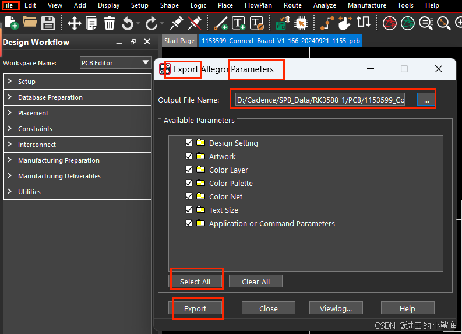Click the Unfix crossed pin icon
462x334 pixels.
click(195, 23)
